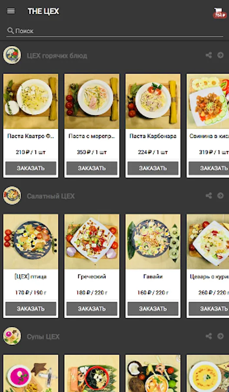229x392 pixels.
Task: Open the shopping cart icon
Action: tap(219, 12)
